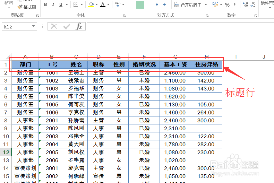Click salary cell 1,780.00

pyautogui.click(x=175, y=144)
